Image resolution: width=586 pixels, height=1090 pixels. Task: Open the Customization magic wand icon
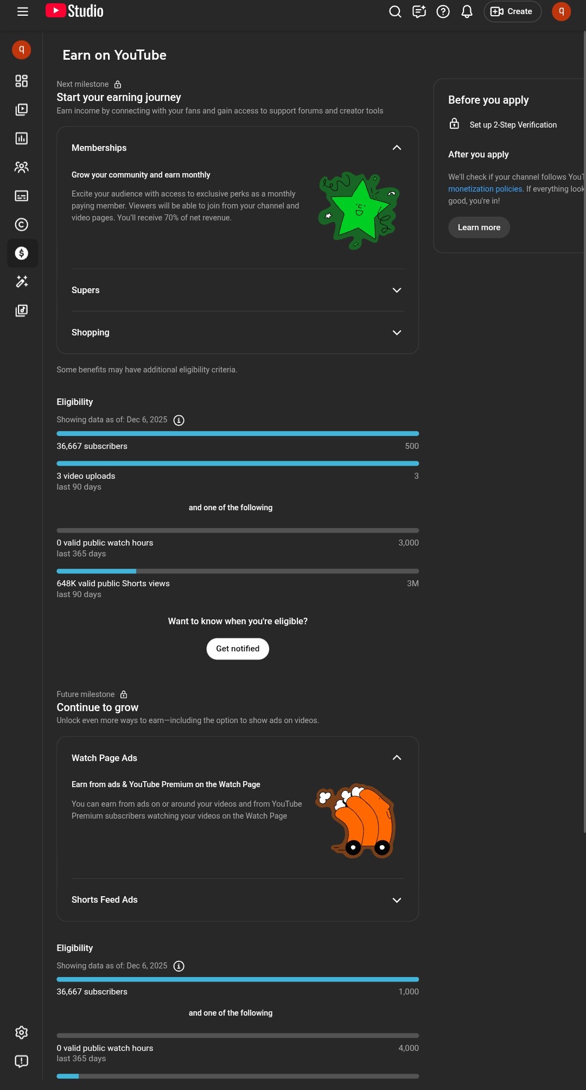[x=22, y=281]
